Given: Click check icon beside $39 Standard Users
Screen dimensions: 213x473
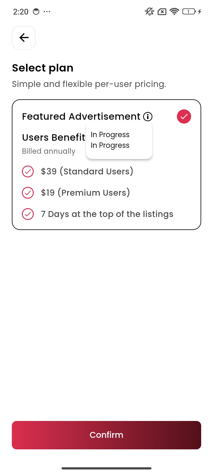Looking at the screenshot, I should (x=28, y=171).
